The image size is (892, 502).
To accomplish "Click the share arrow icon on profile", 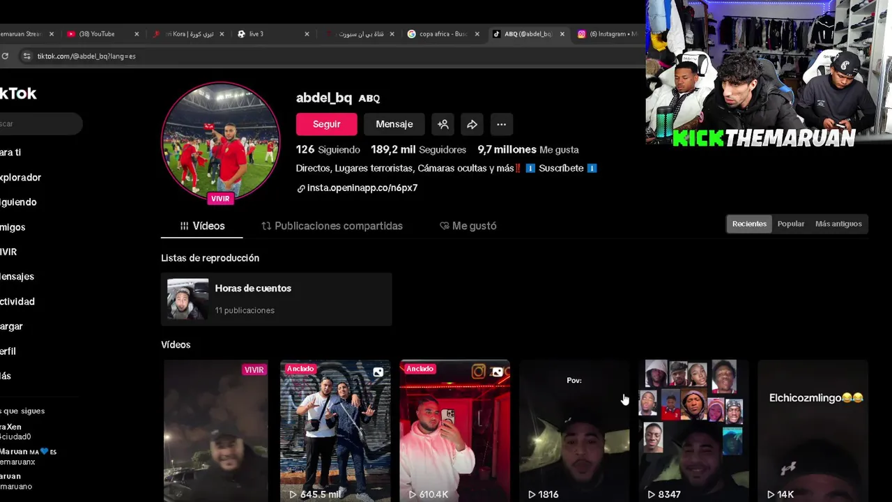I will pyautogui.click(x=472, y=124).
